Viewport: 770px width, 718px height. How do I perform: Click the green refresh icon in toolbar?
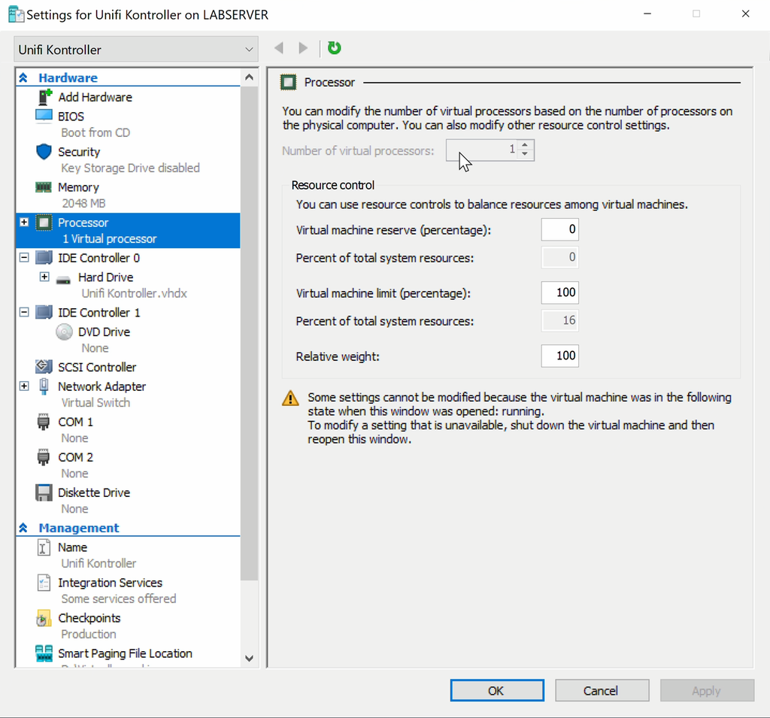335,48
